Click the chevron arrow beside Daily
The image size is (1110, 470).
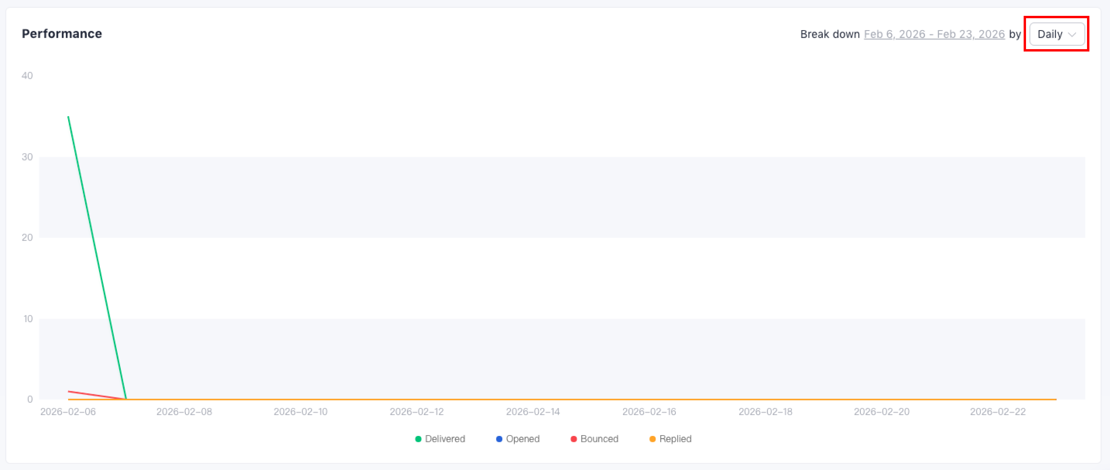[x=1072, y=34]
